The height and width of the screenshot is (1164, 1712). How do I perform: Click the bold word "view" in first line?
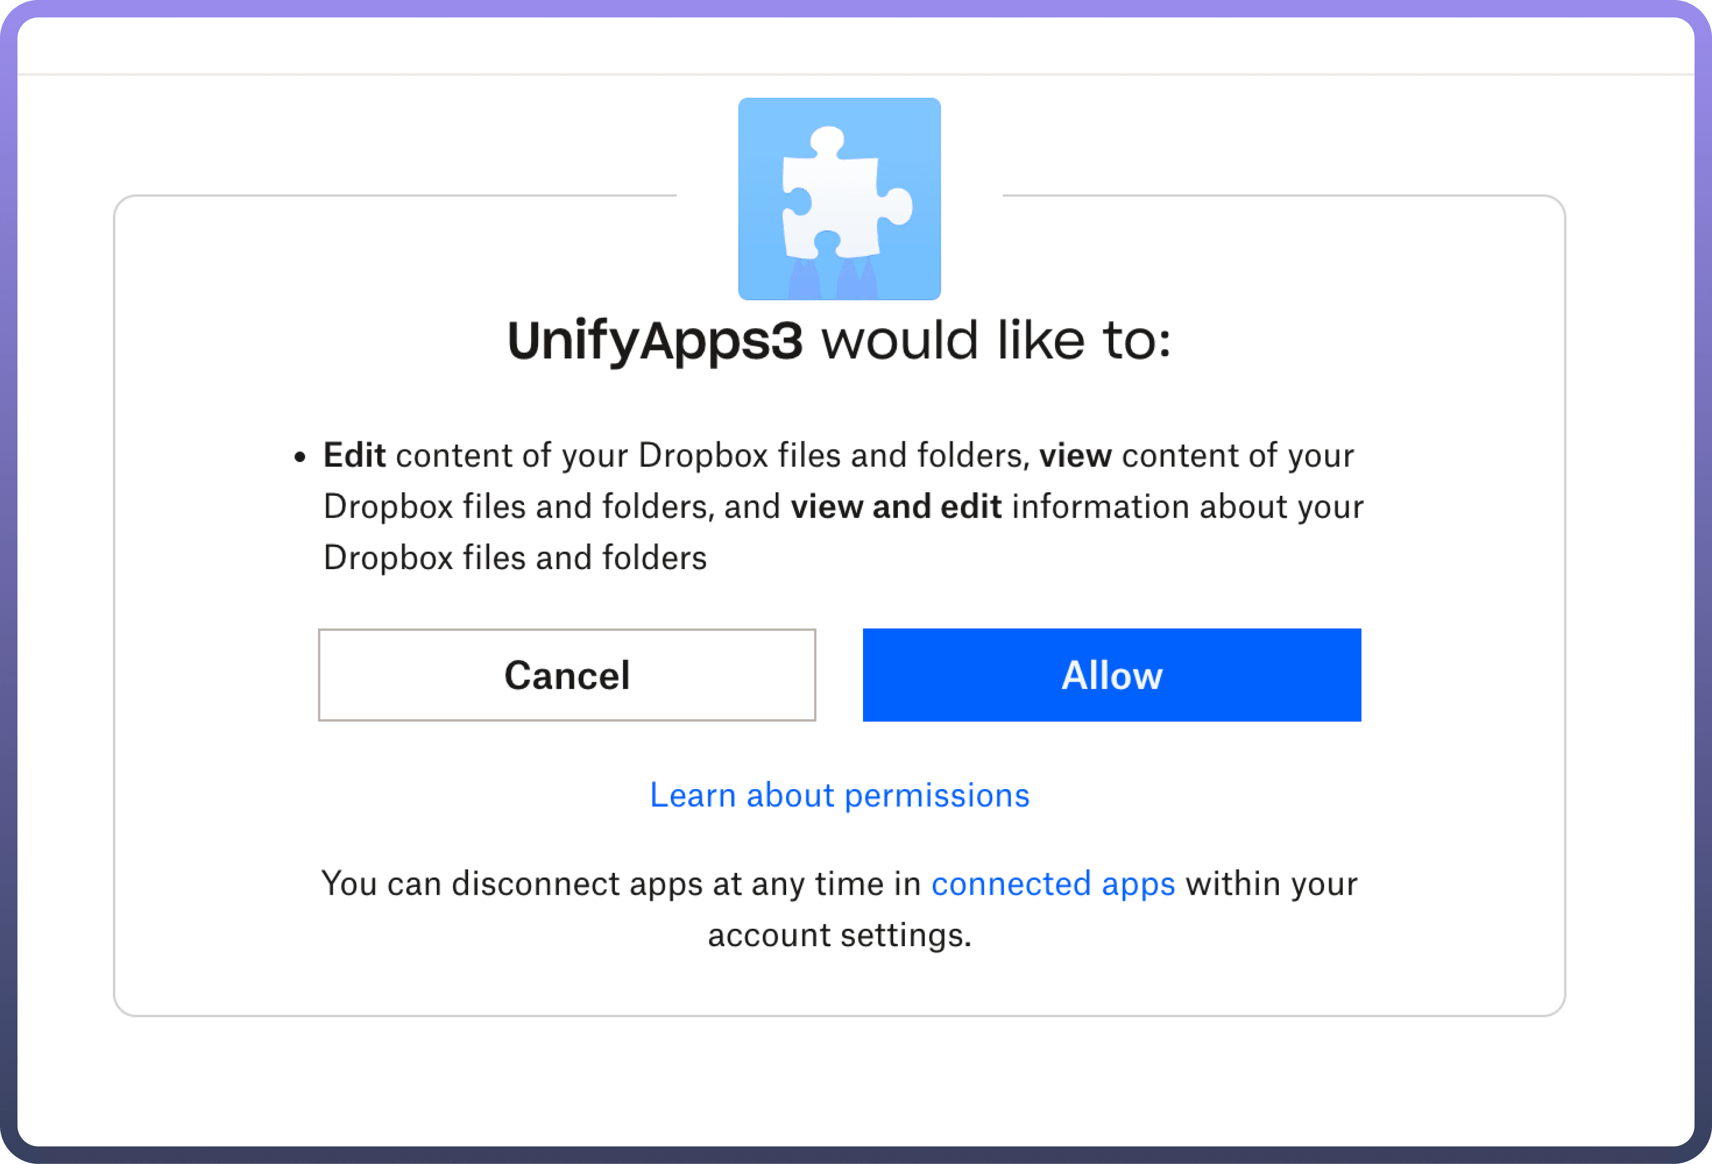(x=1075, y=456)
